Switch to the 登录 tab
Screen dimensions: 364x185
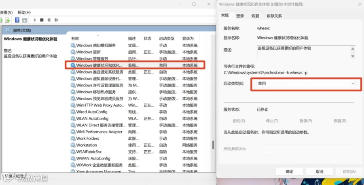pyautogui.click(x=240, y=16)
